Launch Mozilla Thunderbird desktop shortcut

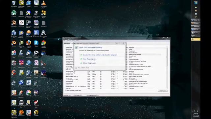pos(29,54)
